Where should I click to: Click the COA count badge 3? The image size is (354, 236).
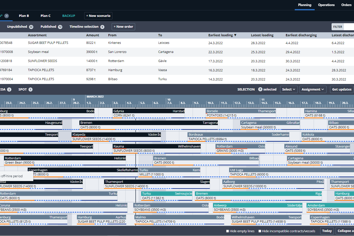click(x=9, y=90)
